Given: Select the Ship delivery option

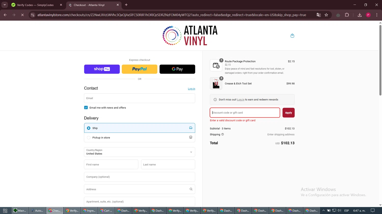Looking at the screenshot, I should [140, 128].
